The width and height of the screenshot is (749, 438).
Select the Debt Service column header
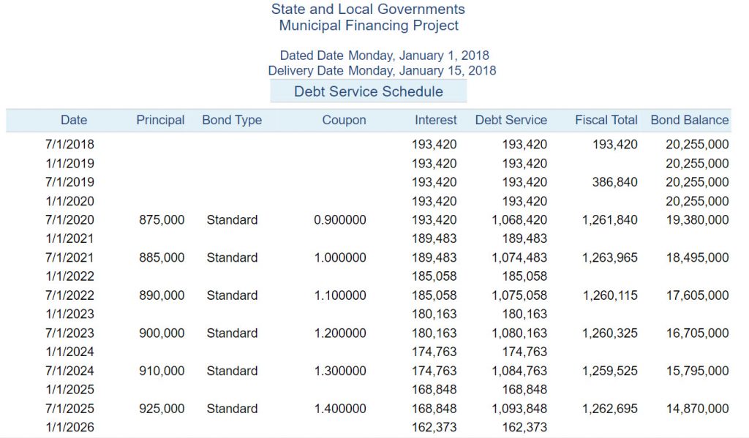(511, 120)
